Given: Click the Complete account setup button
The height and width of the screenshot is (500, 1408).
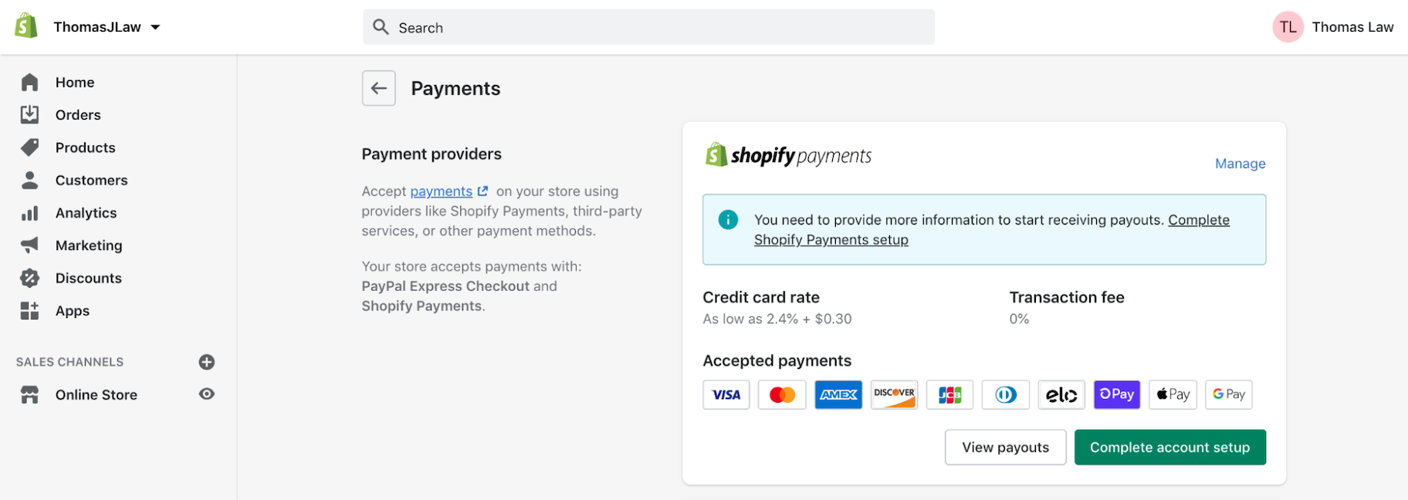Looking at the screenshot, I should coord(1169,447).
